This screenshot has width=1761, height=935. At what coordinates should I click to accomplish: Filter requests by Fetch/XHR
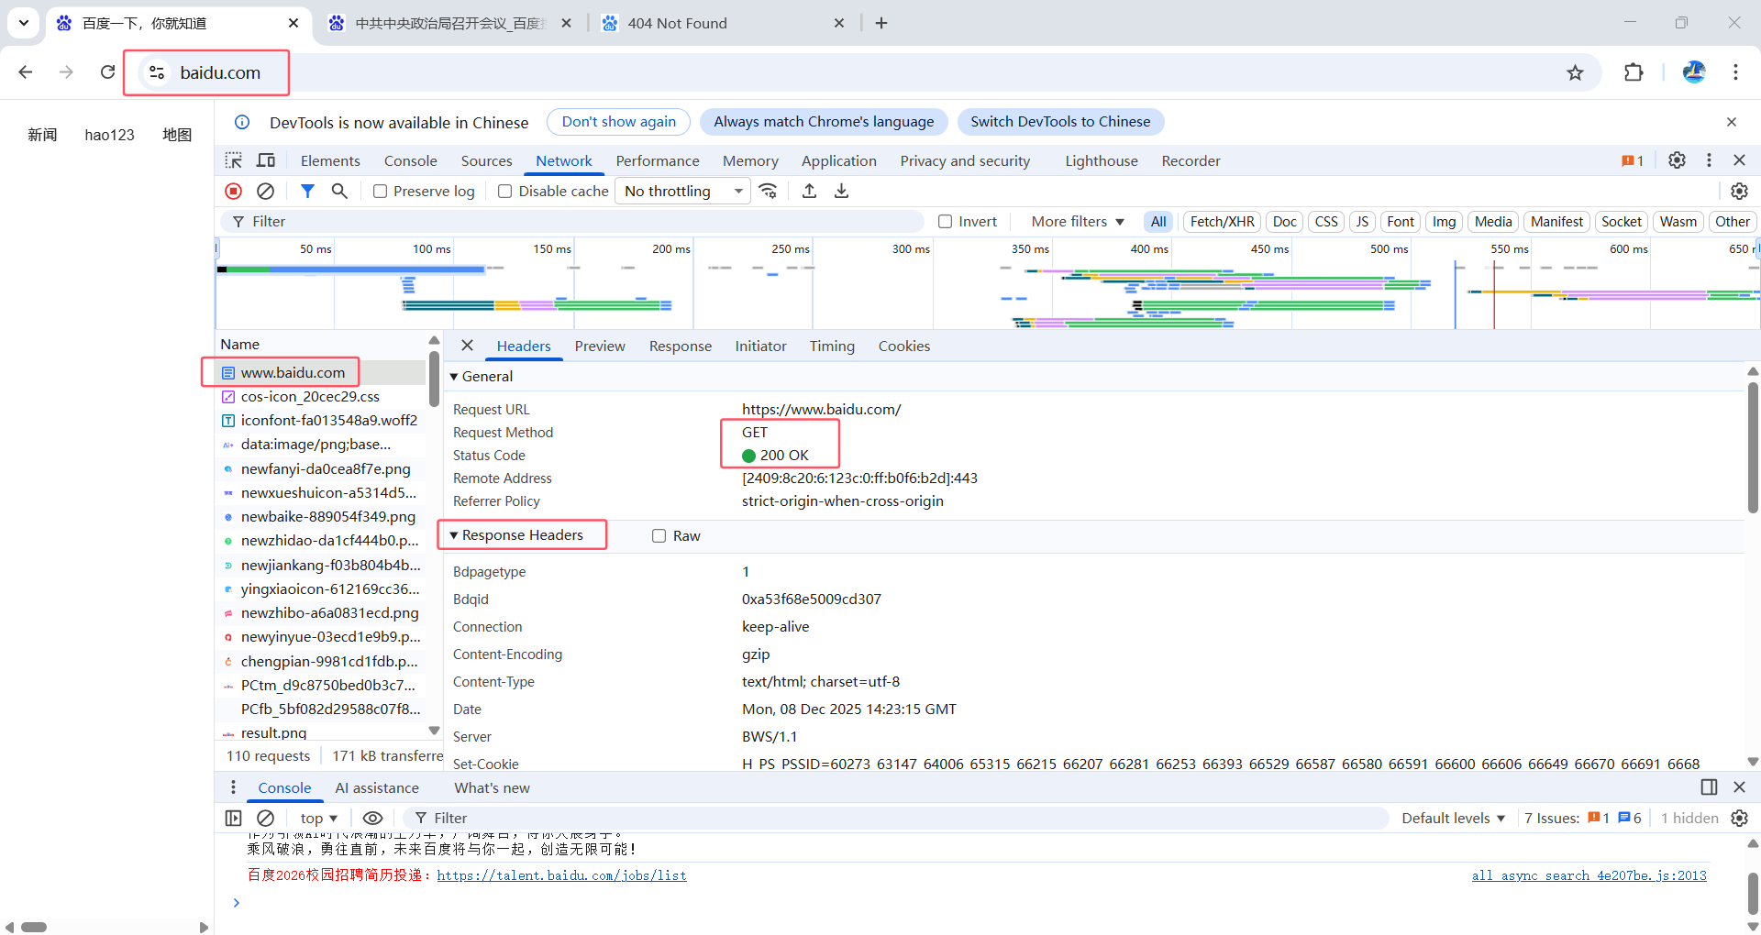pos(1222,221)
